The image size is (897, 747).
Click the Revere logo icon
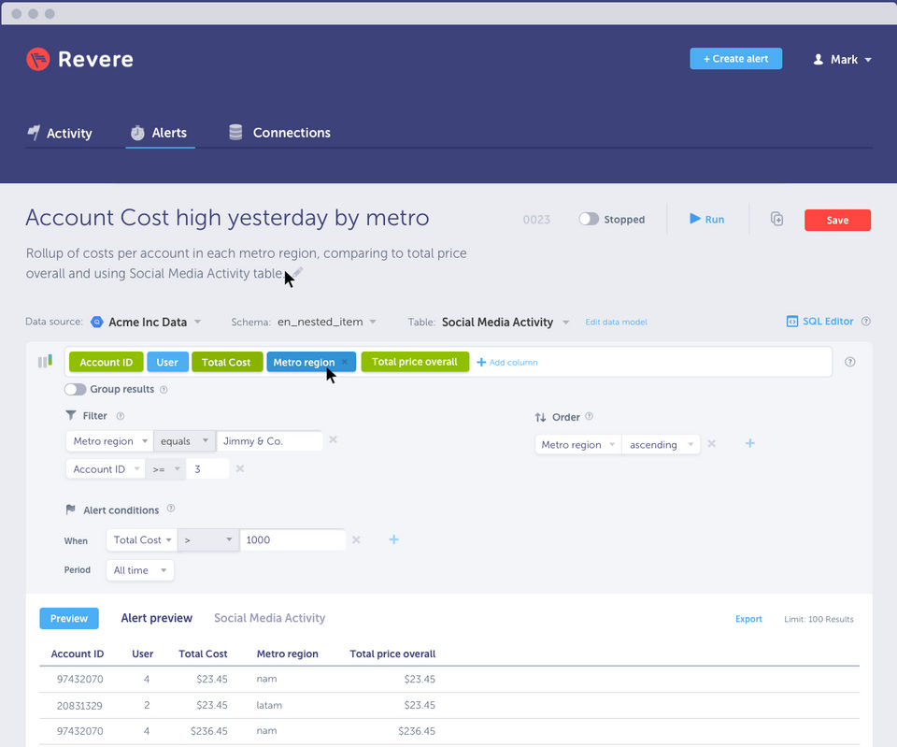pyautogui.click(x=37, y=59)
